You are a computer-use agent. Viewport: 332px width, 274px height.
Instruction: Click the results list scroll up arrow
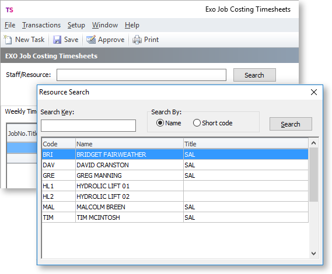(313, 143)
